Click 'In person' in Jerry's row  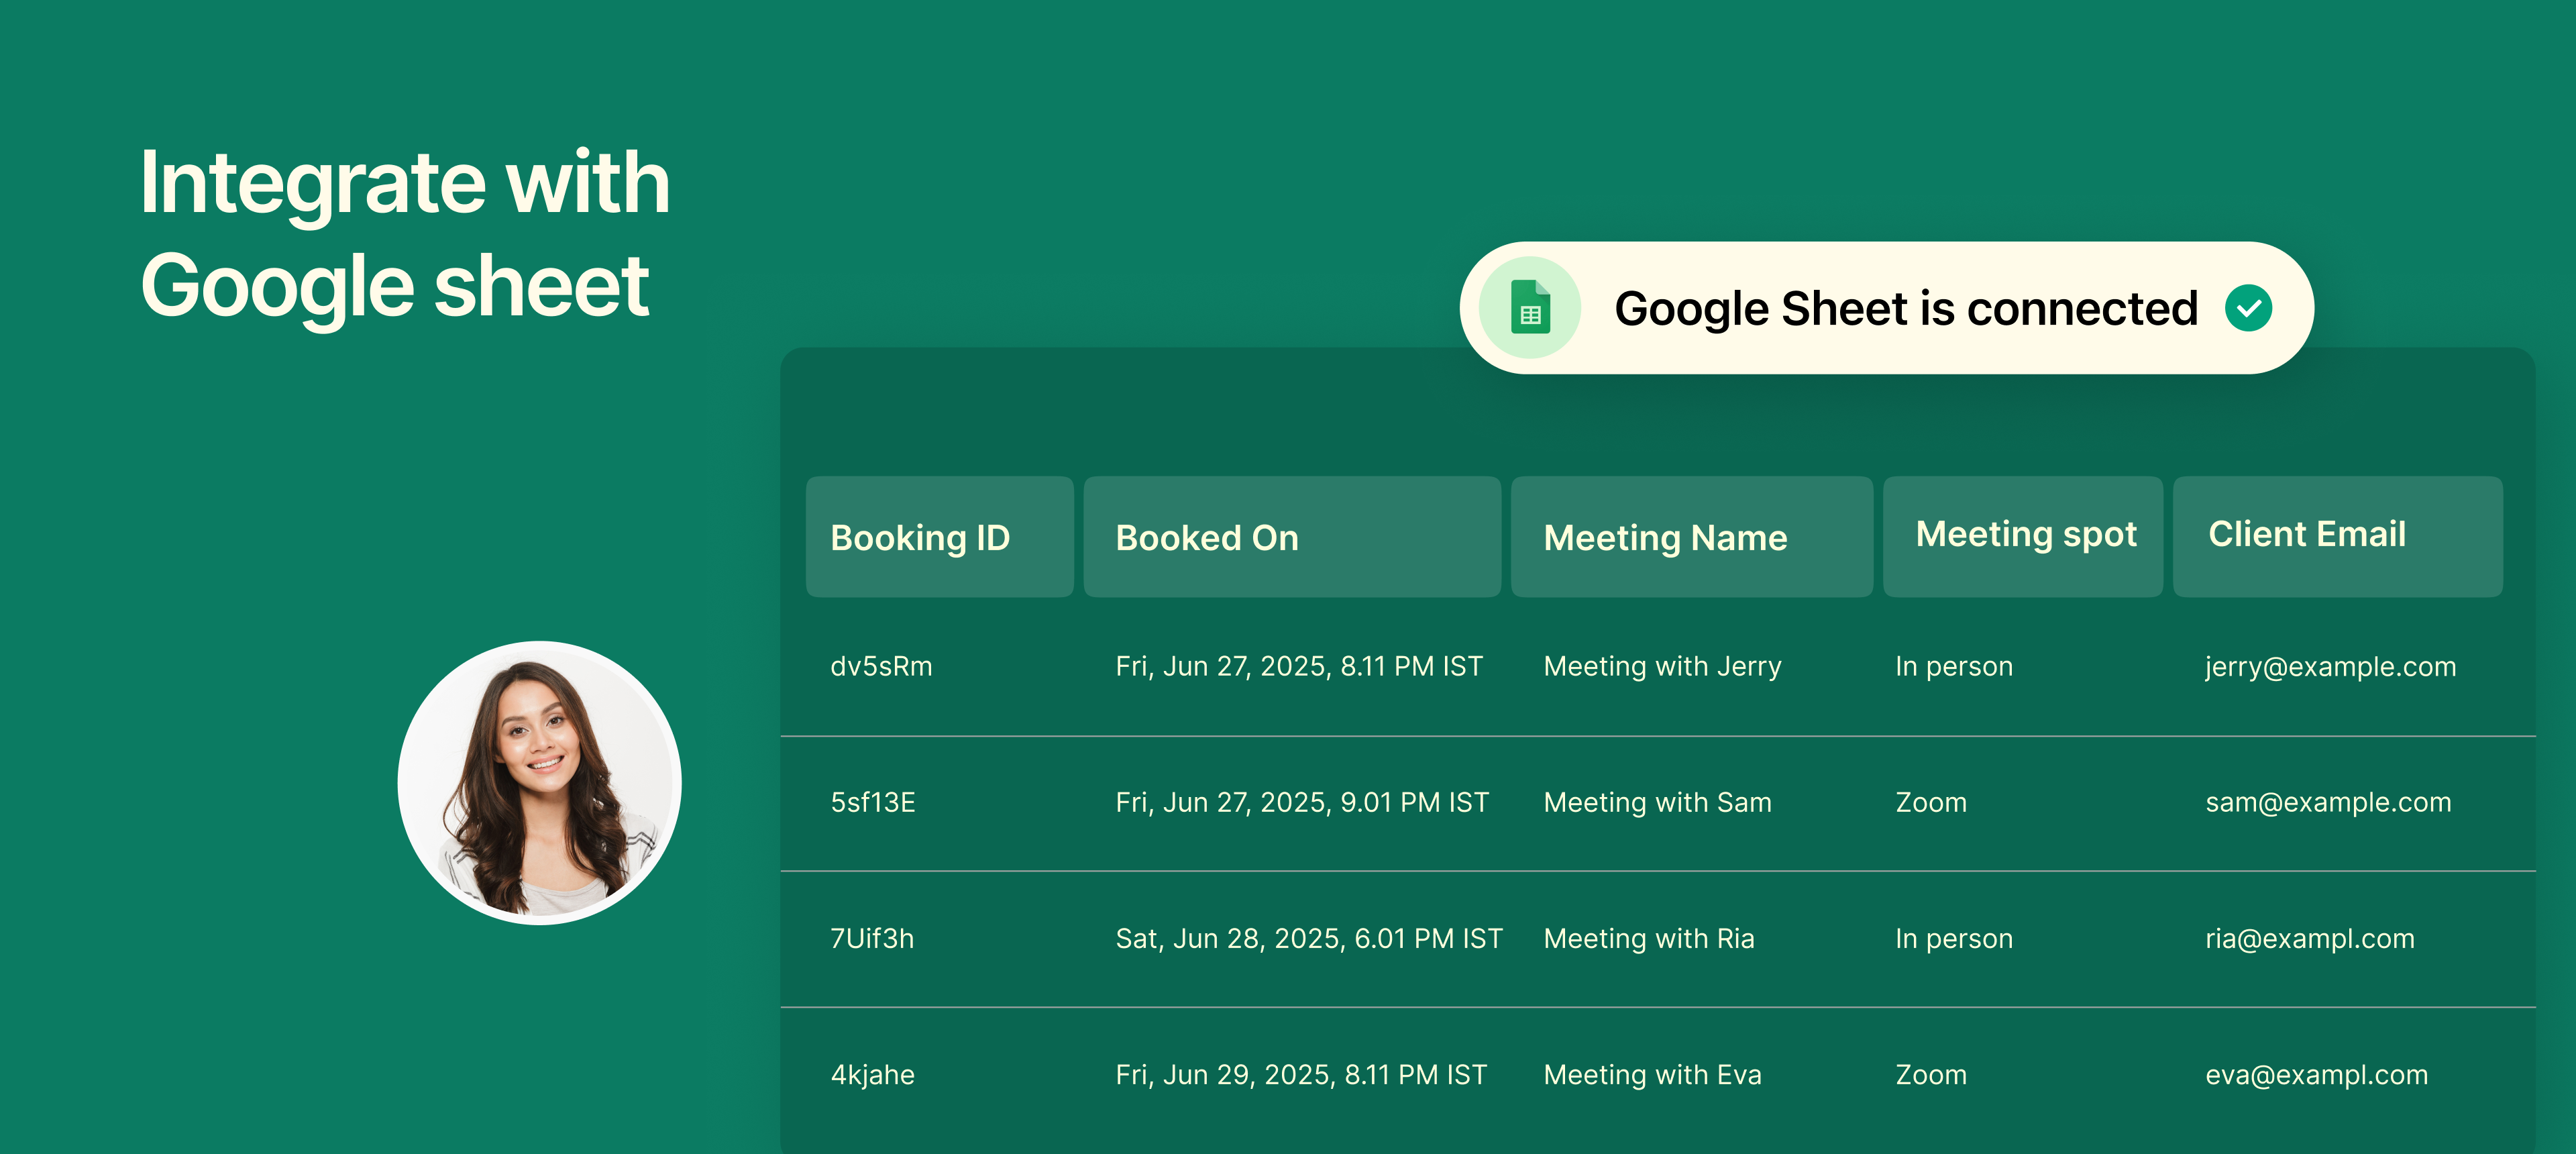pos(1954,666)
